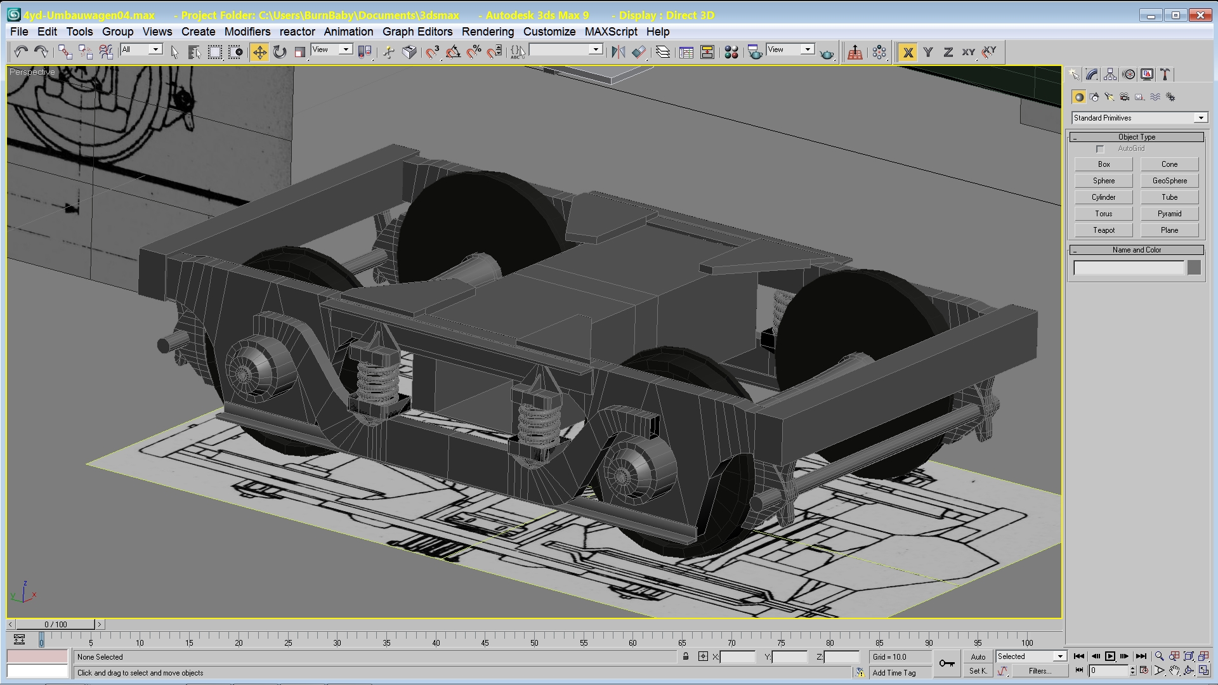Toggle the Selection Lock padlock
Screen dimensions: 1218x685
point(686,656)
